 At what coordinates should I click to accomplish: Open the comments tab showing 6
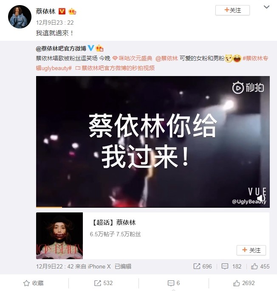[174, 283]
